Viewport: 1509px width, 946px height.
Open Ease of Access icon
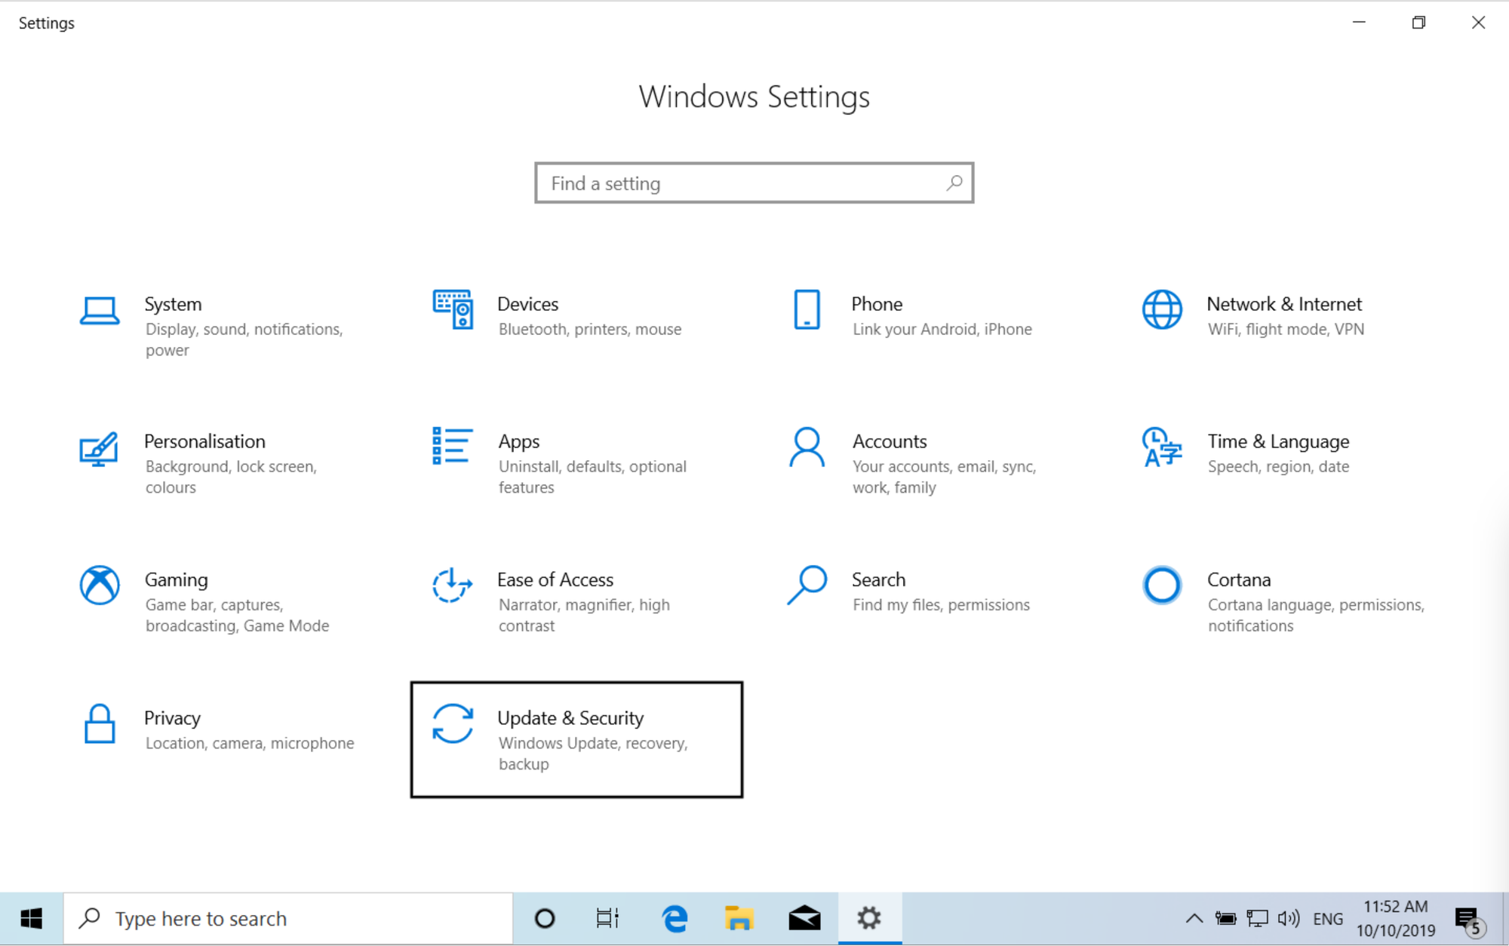(x=452, y=585)
